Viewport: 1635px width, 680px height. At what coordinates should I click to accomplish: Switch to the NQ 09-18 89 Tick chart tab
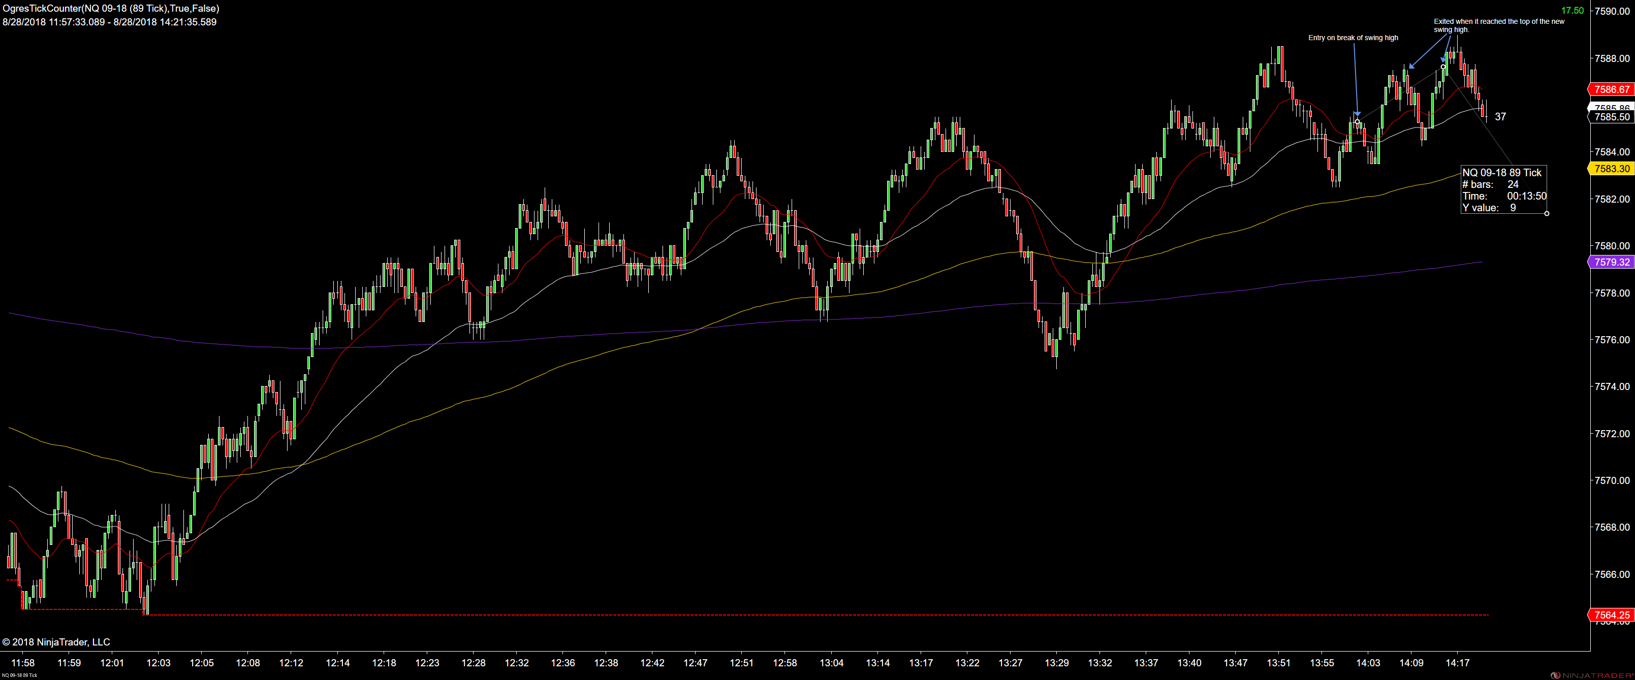point(19,675)
